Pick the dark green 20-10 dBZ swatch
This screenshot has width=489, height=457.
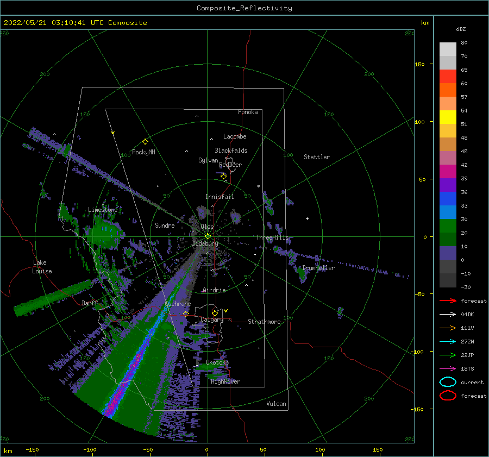point(448,240)
